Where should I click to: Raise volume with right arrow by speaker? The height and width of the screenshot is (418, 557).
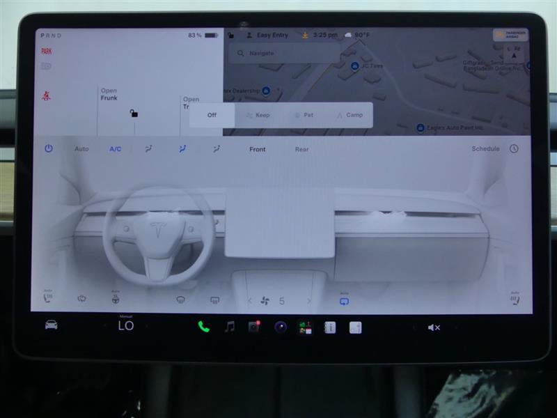tap(456, 327)
